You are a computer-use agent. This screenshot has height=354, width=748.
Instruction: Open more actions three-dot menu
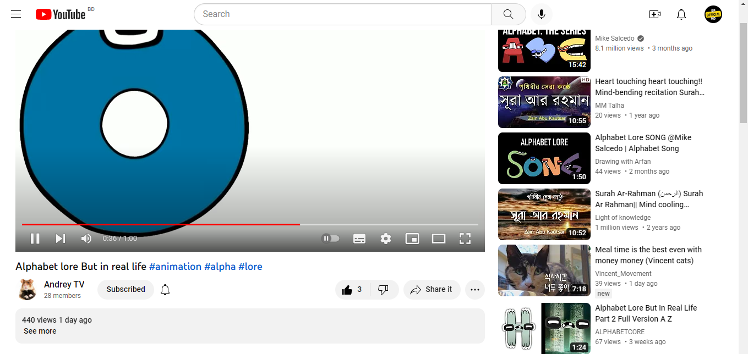click(x=475, y=290)
